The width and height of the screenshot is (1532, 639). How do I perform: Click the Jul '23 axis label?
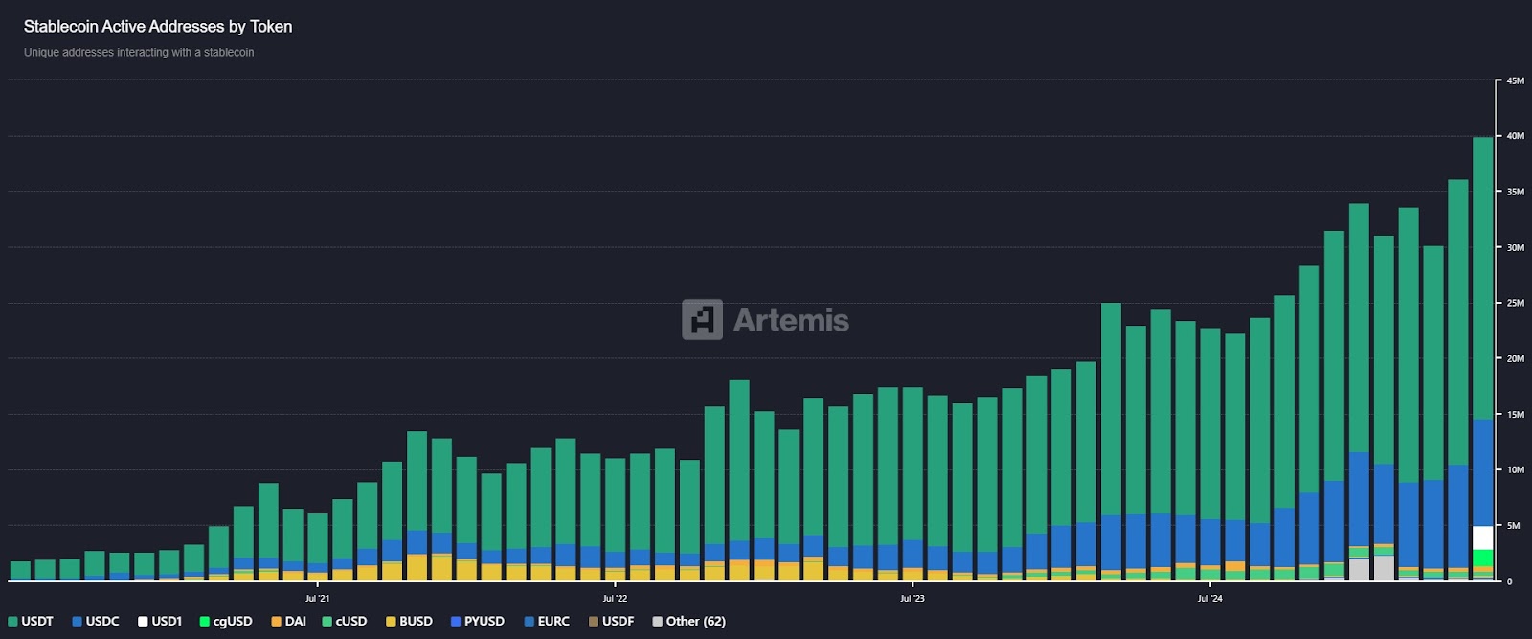pos(912,599)
